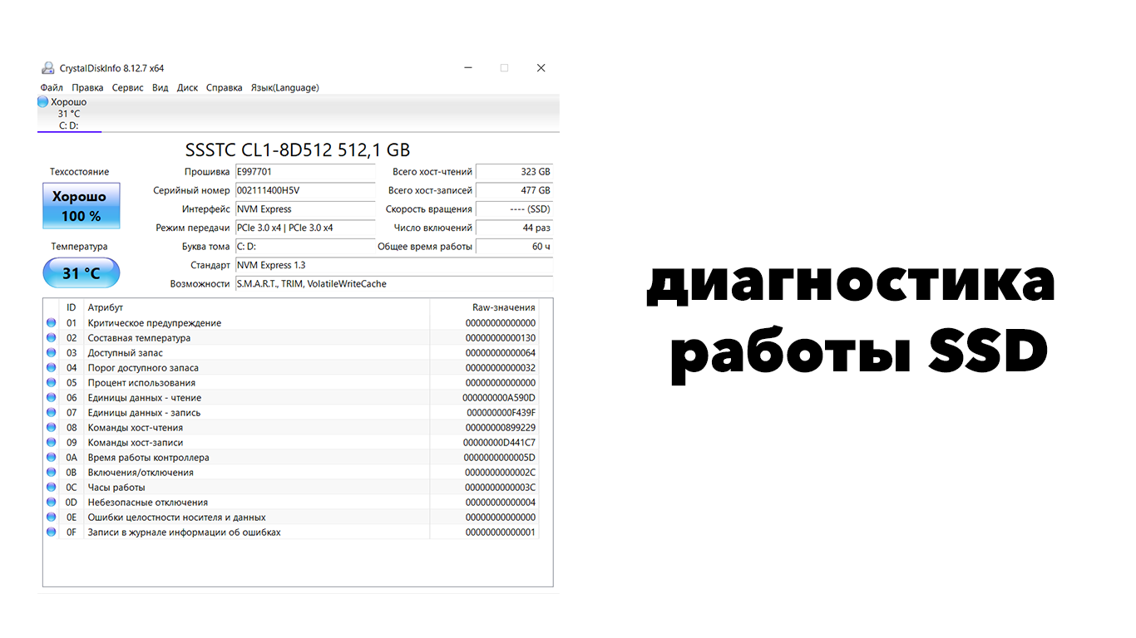Click the status orb for Часы работы
Image resolution: width=1136 pixels, height=638 pixels.
pyautogui.click(x=52, y=487)
